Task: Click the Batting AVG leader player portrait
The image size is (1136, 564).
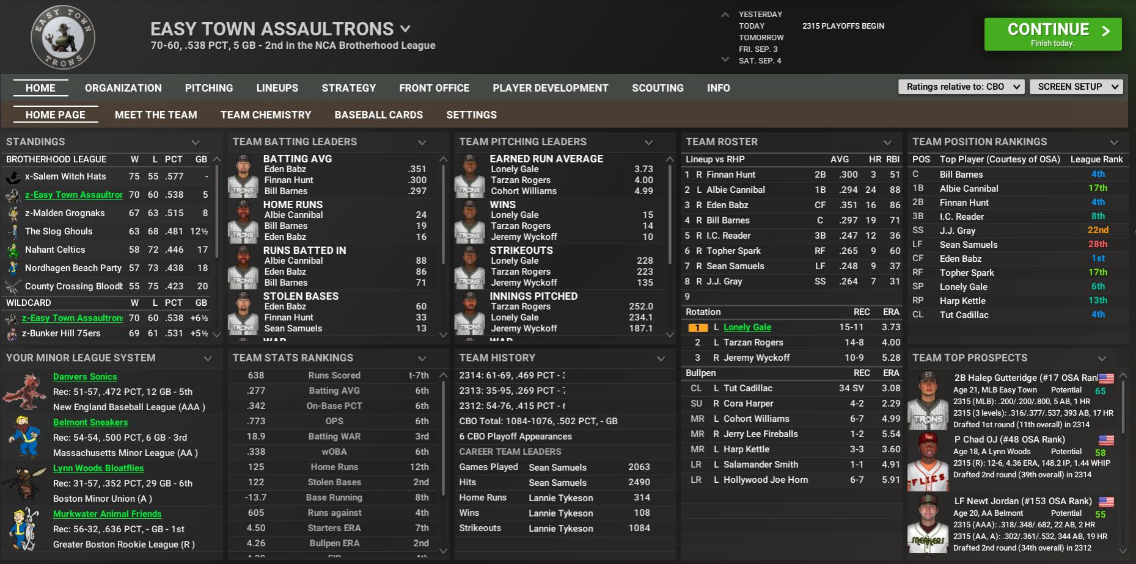Action: tap(243, 176)
